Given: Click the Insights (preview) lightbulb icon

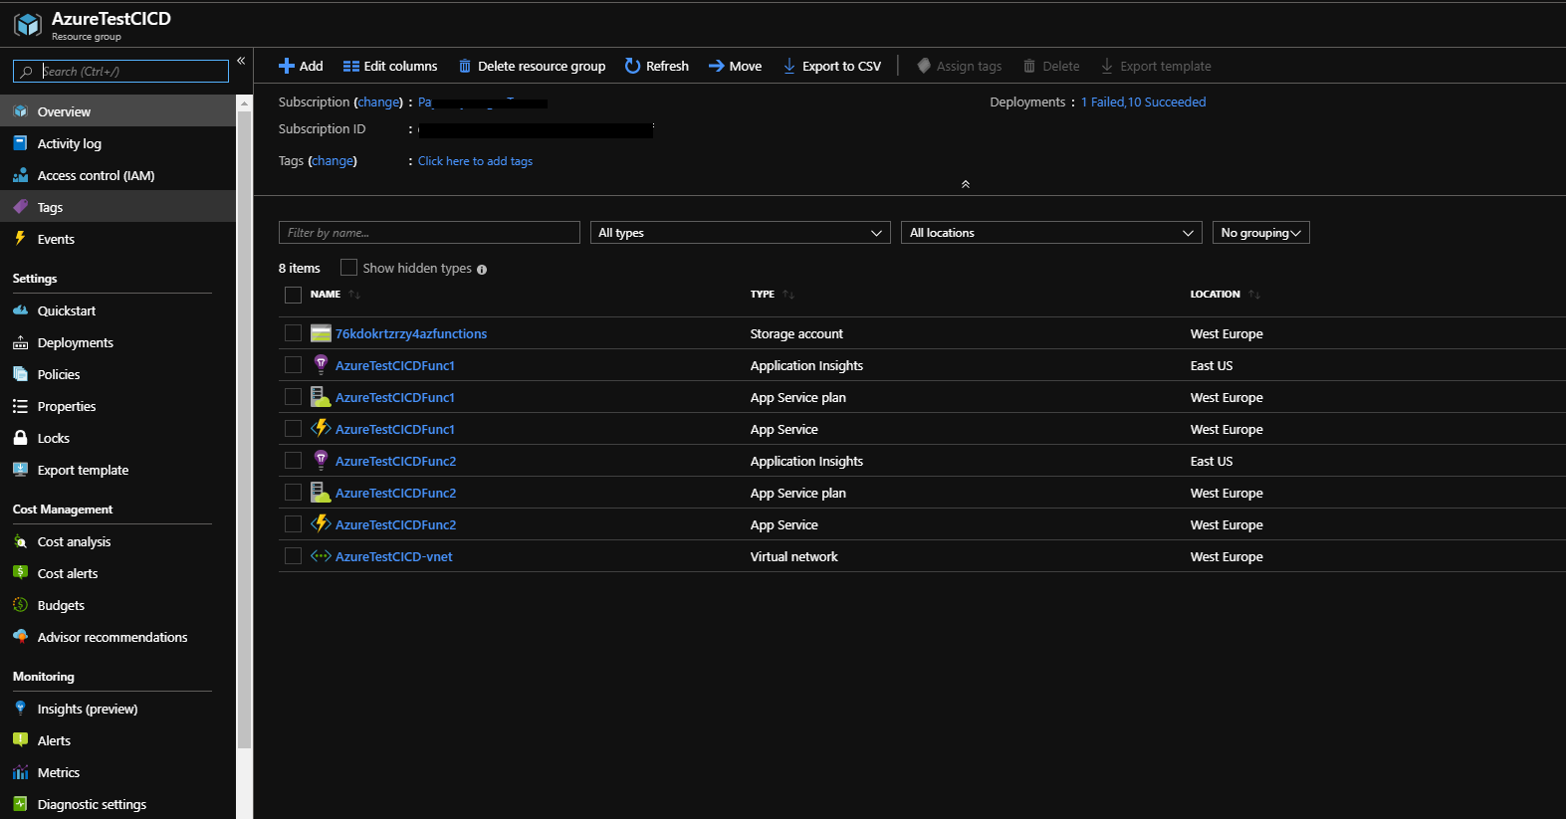Looking at the screenshot, I should [20, 709].
